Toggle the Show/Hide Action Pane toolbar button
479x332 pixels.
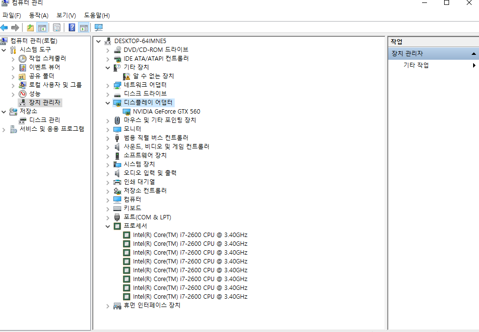84,27
